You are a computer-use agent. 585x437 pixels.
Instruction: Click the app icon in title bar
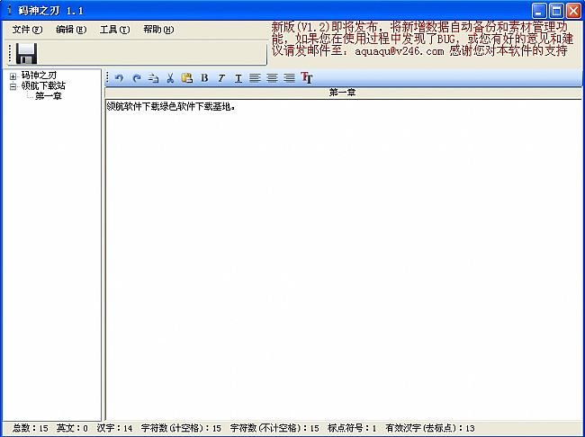point(9,11)
